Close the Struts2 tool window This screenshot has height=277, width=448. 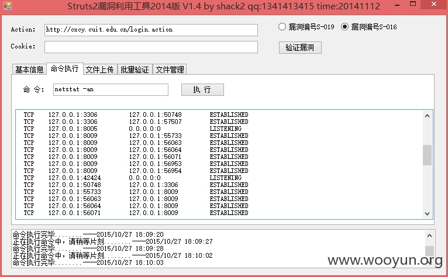434,4
